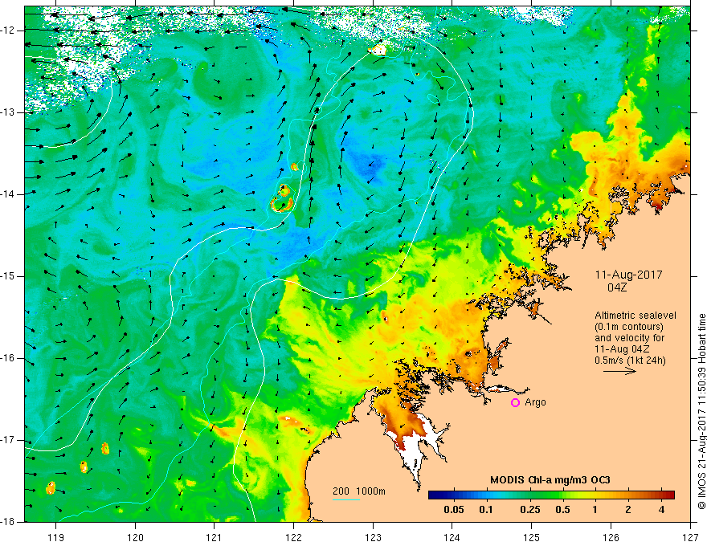Click the IMOS copyright timestamp text
This screenshot has width=707, height=546.
click(x=701, y=411)
